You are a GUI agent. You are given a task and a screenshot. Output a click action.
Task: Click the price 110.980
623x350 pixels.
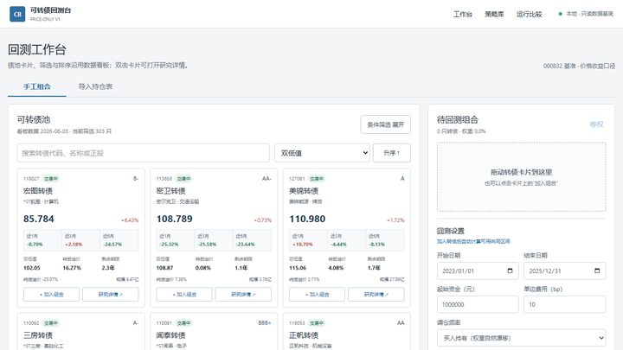point(307,219)
